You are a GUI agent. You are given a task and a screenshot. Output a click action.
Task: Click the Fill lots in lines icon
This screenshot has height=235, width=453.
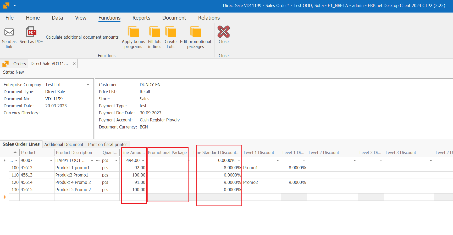[154, 32]
